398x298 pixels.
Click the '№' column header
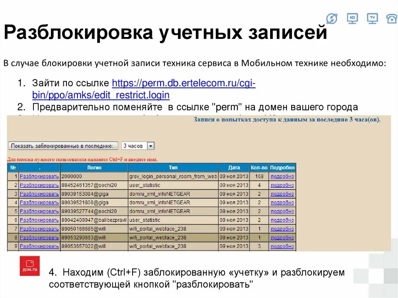point(13,167)
